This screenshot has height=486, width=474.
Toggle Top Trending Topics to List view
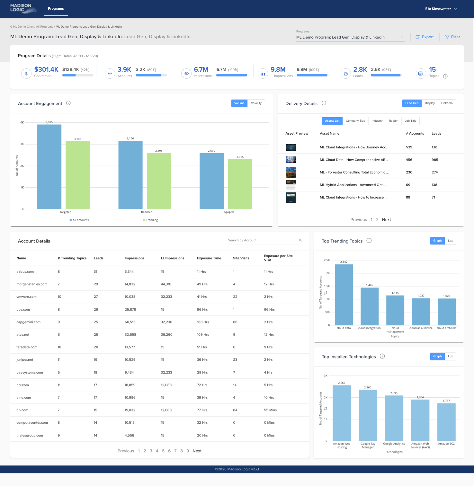point(450,241)
